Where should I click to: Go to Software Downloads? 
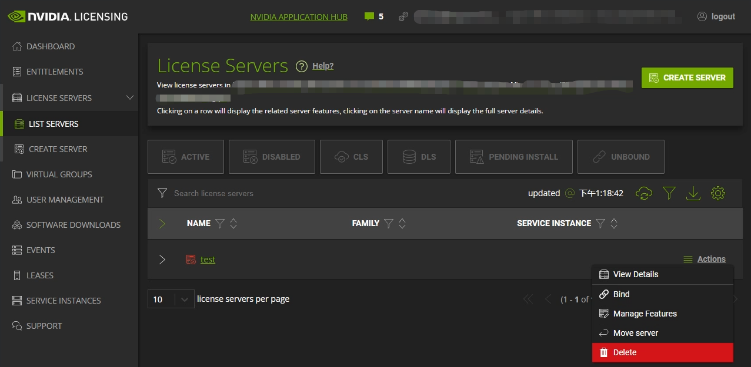coord(74,225)
